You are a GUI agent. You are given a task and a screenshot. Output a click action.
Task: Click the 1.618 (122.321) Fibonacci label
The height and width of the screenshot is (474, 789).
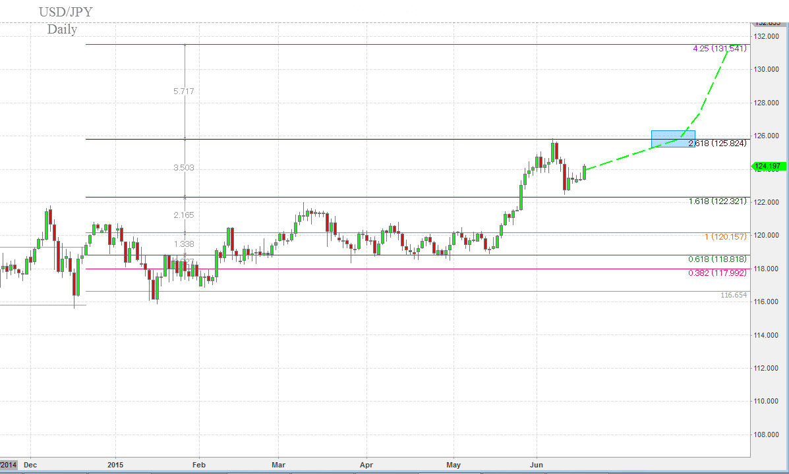(x=717, y=201)
